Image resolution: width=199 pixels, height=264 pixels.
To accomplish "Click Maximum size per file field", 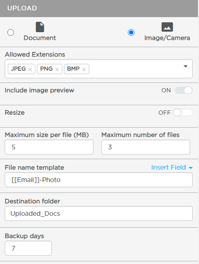I will (x=49, y=147).
